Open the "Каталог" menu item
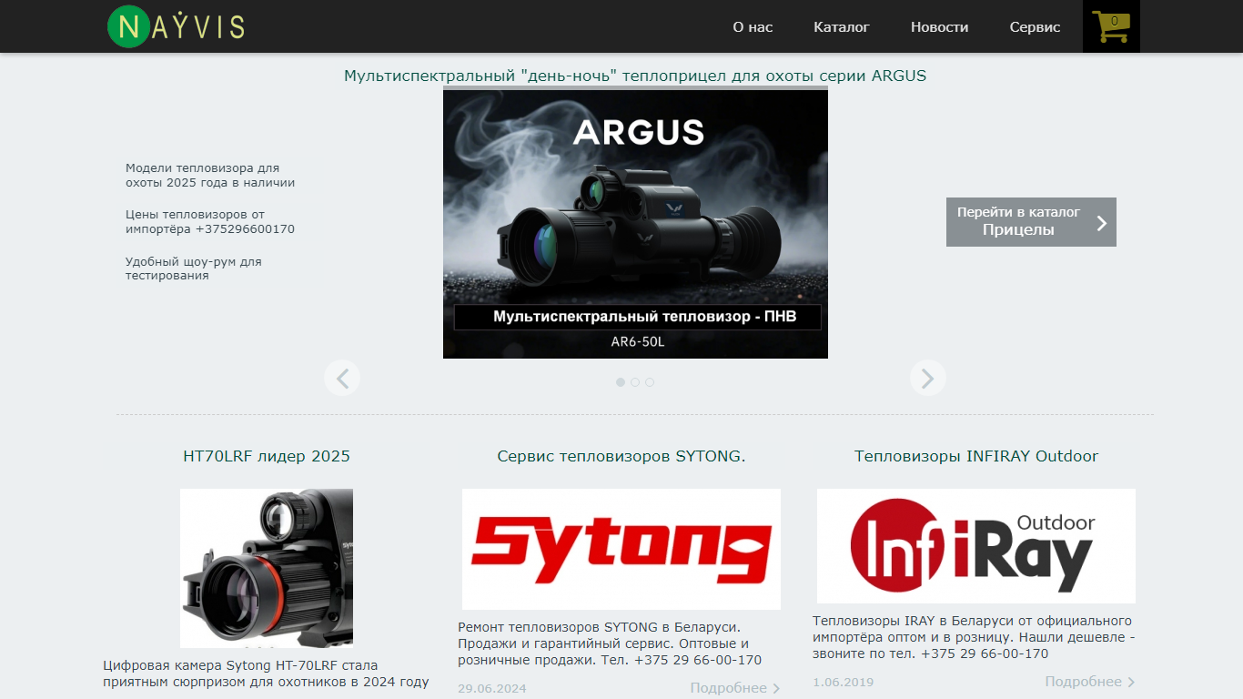Image resolution: width=1243 pixels, height=699 pixels. (842, 27)
